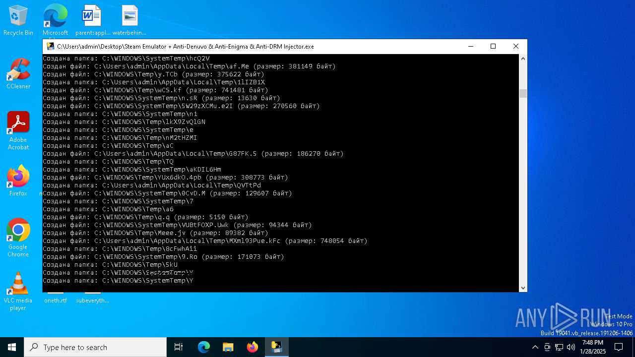Show hidden system tray icons
This screenshot has width=635, height=357.
point(535,347)
